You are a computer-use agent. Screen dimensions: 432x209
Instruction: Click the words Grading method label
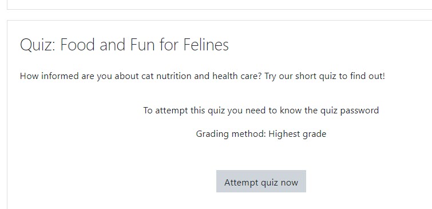(231, 134)
